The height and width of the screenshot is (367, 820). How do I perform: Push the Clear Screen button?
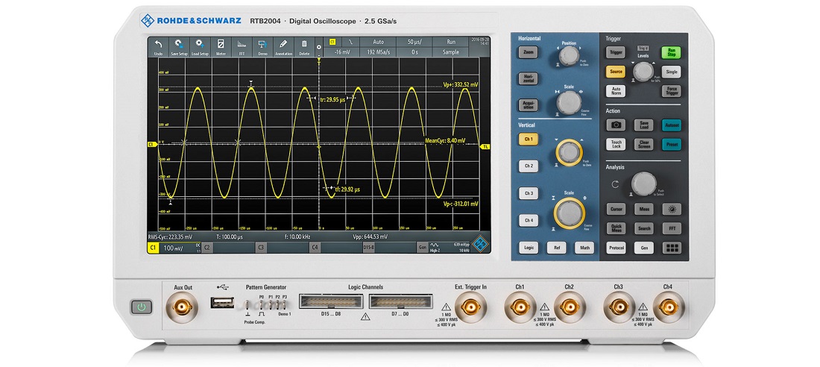coord(644,144)
